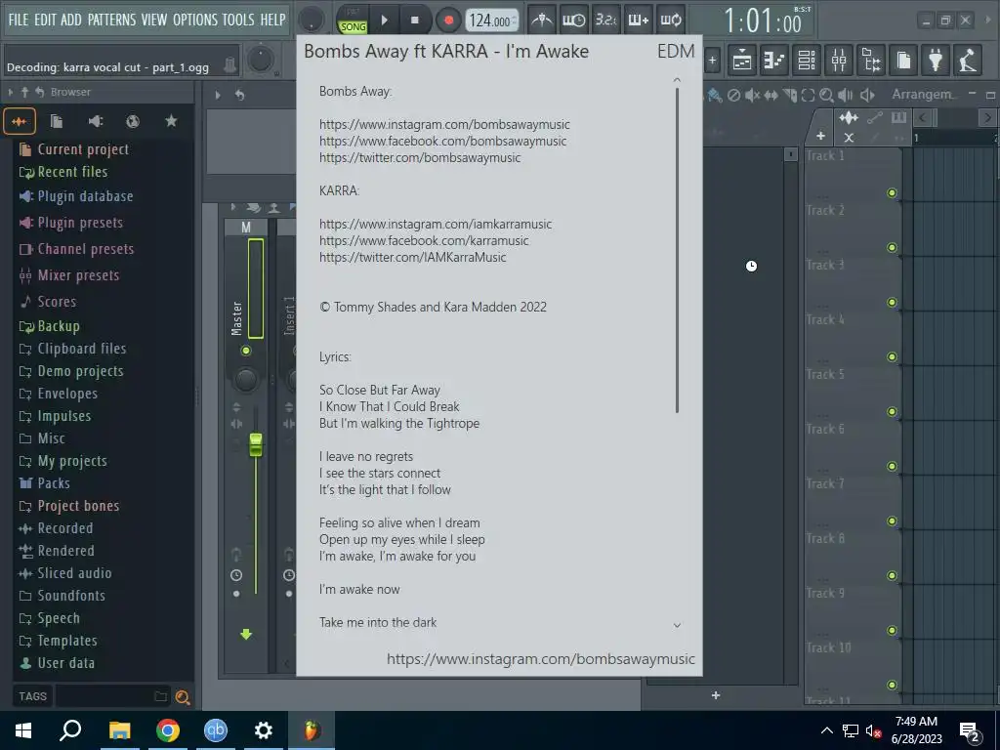Select the globe library tab in browser
The width and height of the screenshot is (1000, 750).
point(133,121)
